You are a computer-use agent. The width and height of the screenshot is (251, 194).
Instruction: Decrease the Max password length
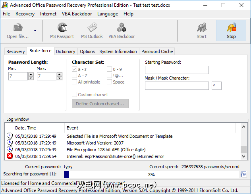(x=60, y=78)
